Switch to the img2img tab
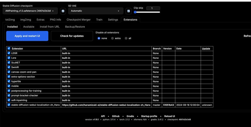 pyautogui.click(x=26, y=20)
